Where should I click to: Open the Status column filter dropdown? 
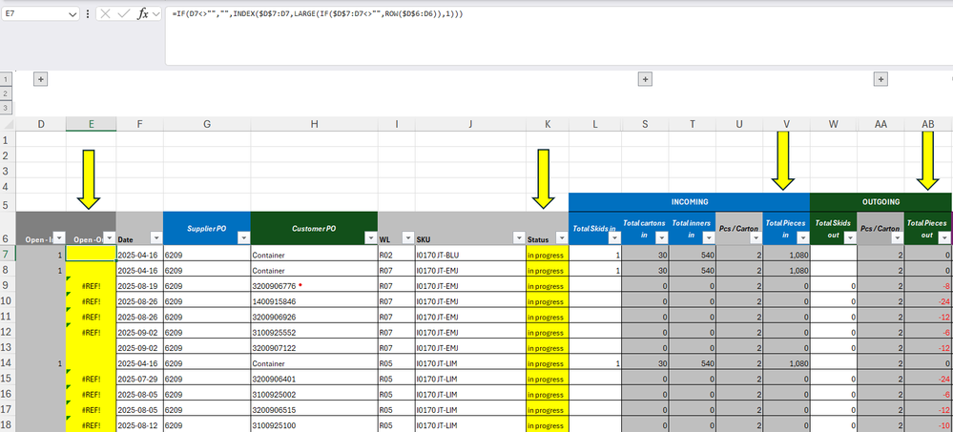point(561,238)
